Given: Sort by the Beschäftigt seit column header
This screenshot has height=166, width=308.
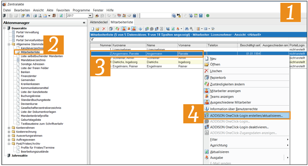Looking at the screenshot, I should [249, 45].
